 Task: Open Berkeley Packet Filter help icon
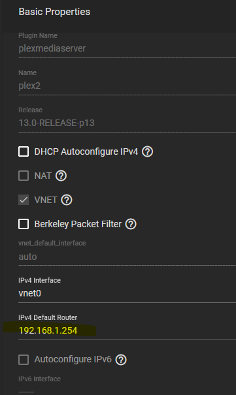point(131,224)
